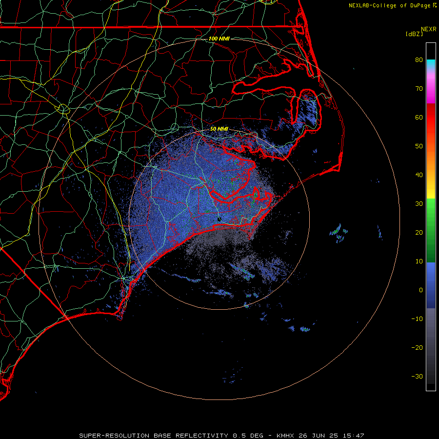Click the [dBZ] units label
Image resolution: width=439 pixels, height=439 pixels.
pos(414,34)
